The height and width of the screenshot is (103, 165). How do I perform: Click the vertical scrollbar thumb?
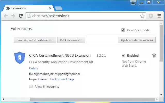(161, 44)
